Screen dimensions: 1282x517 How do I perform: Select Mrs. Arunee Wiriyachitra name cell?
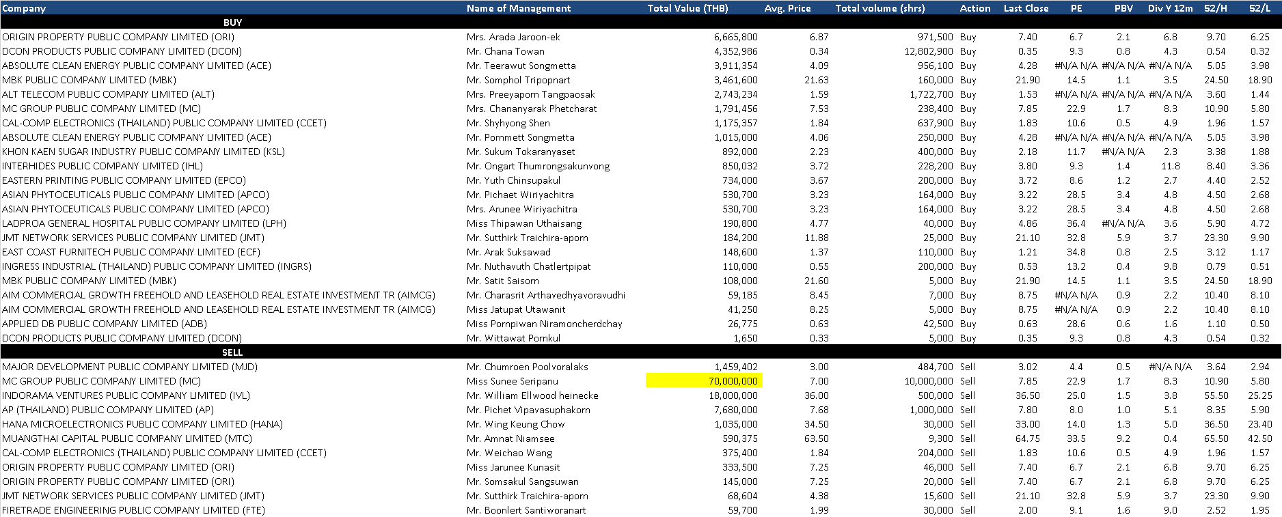click(x=522, y=209)
